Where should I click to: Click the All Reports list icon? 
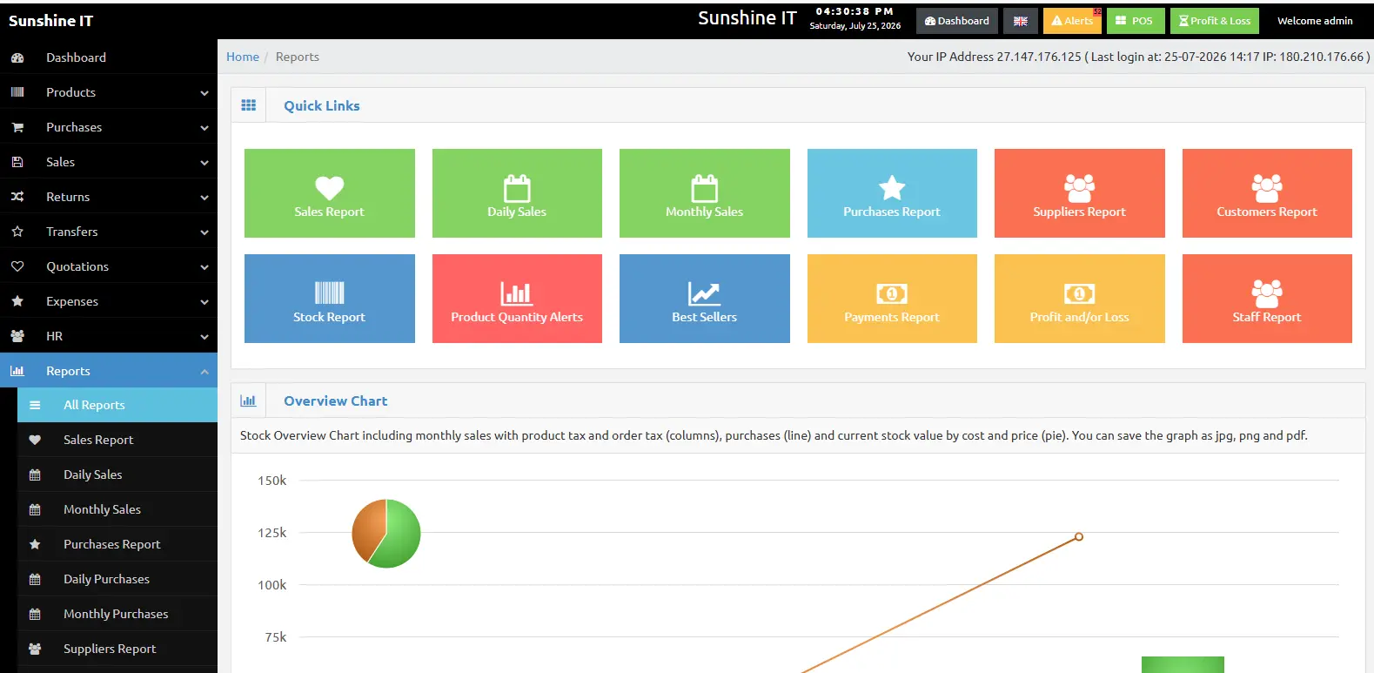point(35,405)
